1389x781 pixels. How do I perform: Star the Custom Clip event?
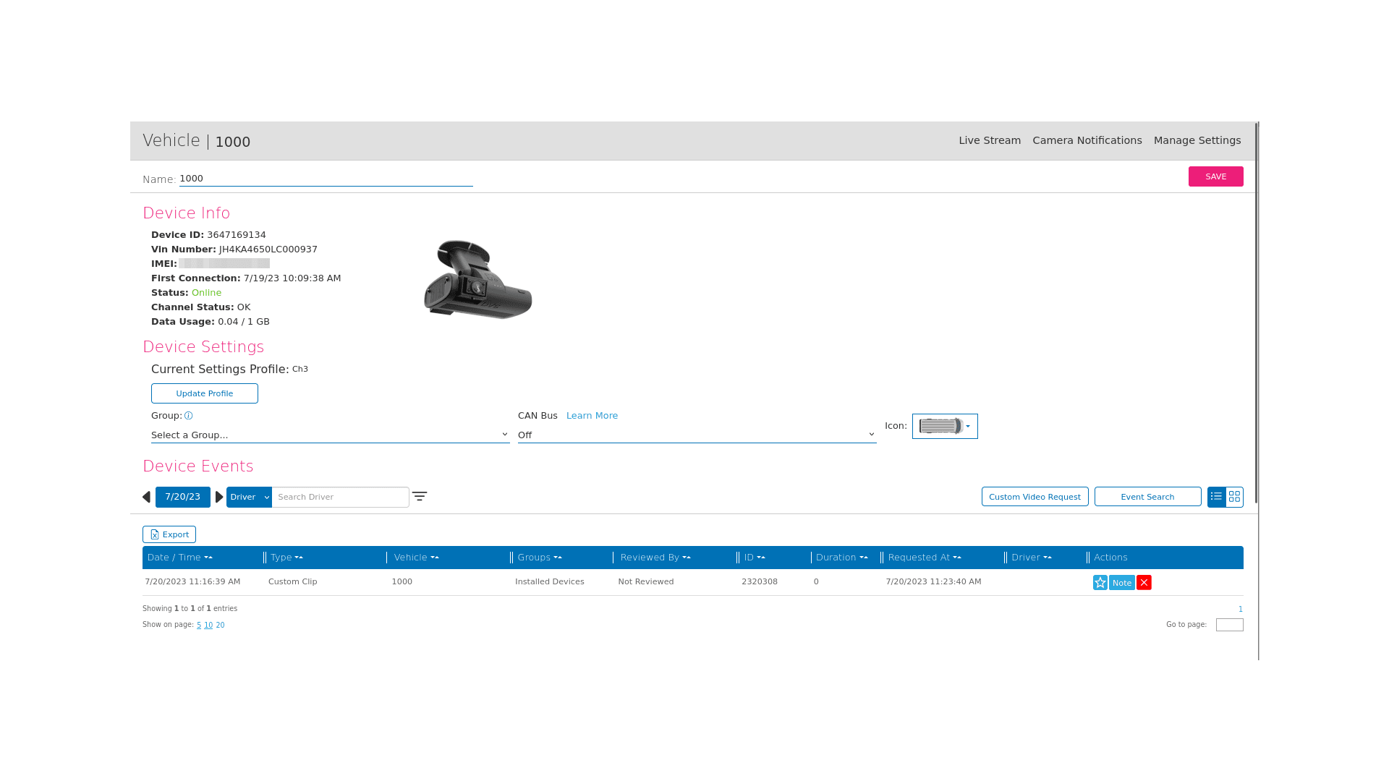pos(1100,582)
